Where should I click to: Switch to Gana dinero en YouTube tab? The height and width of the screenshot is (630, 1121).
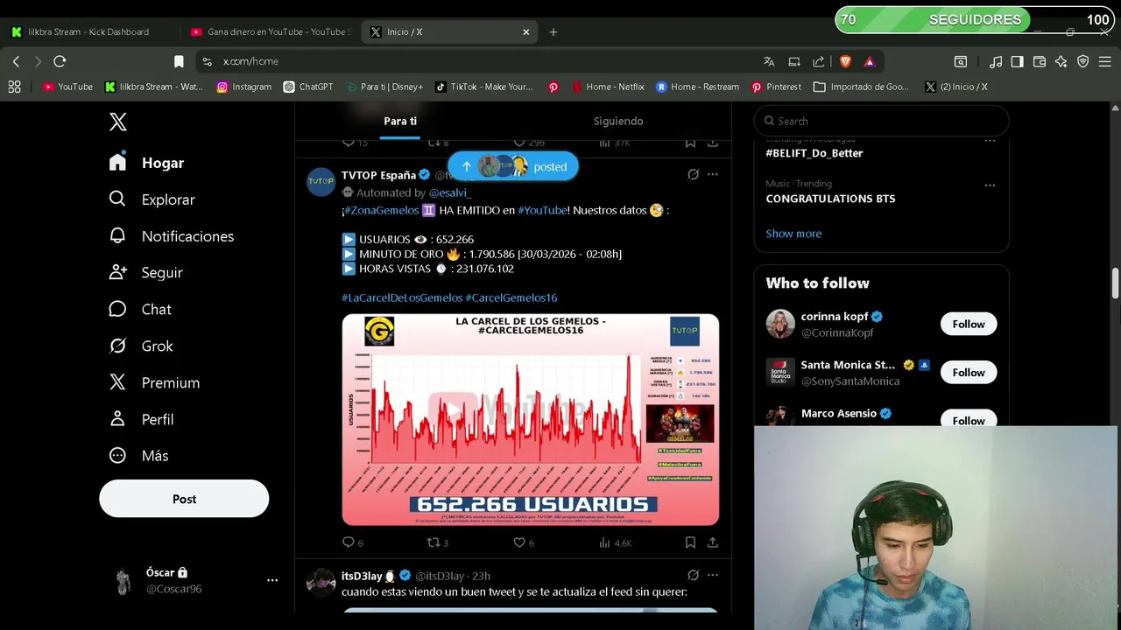270,31
